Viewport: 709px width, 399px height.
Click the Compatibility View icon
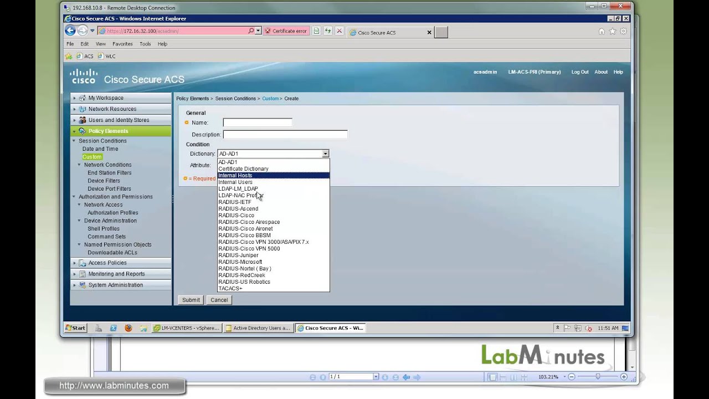(316, 31)
